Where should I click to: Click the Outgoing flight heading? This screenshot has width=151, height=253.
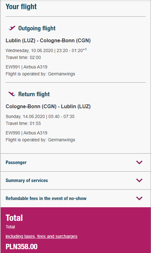pos(37,28)
